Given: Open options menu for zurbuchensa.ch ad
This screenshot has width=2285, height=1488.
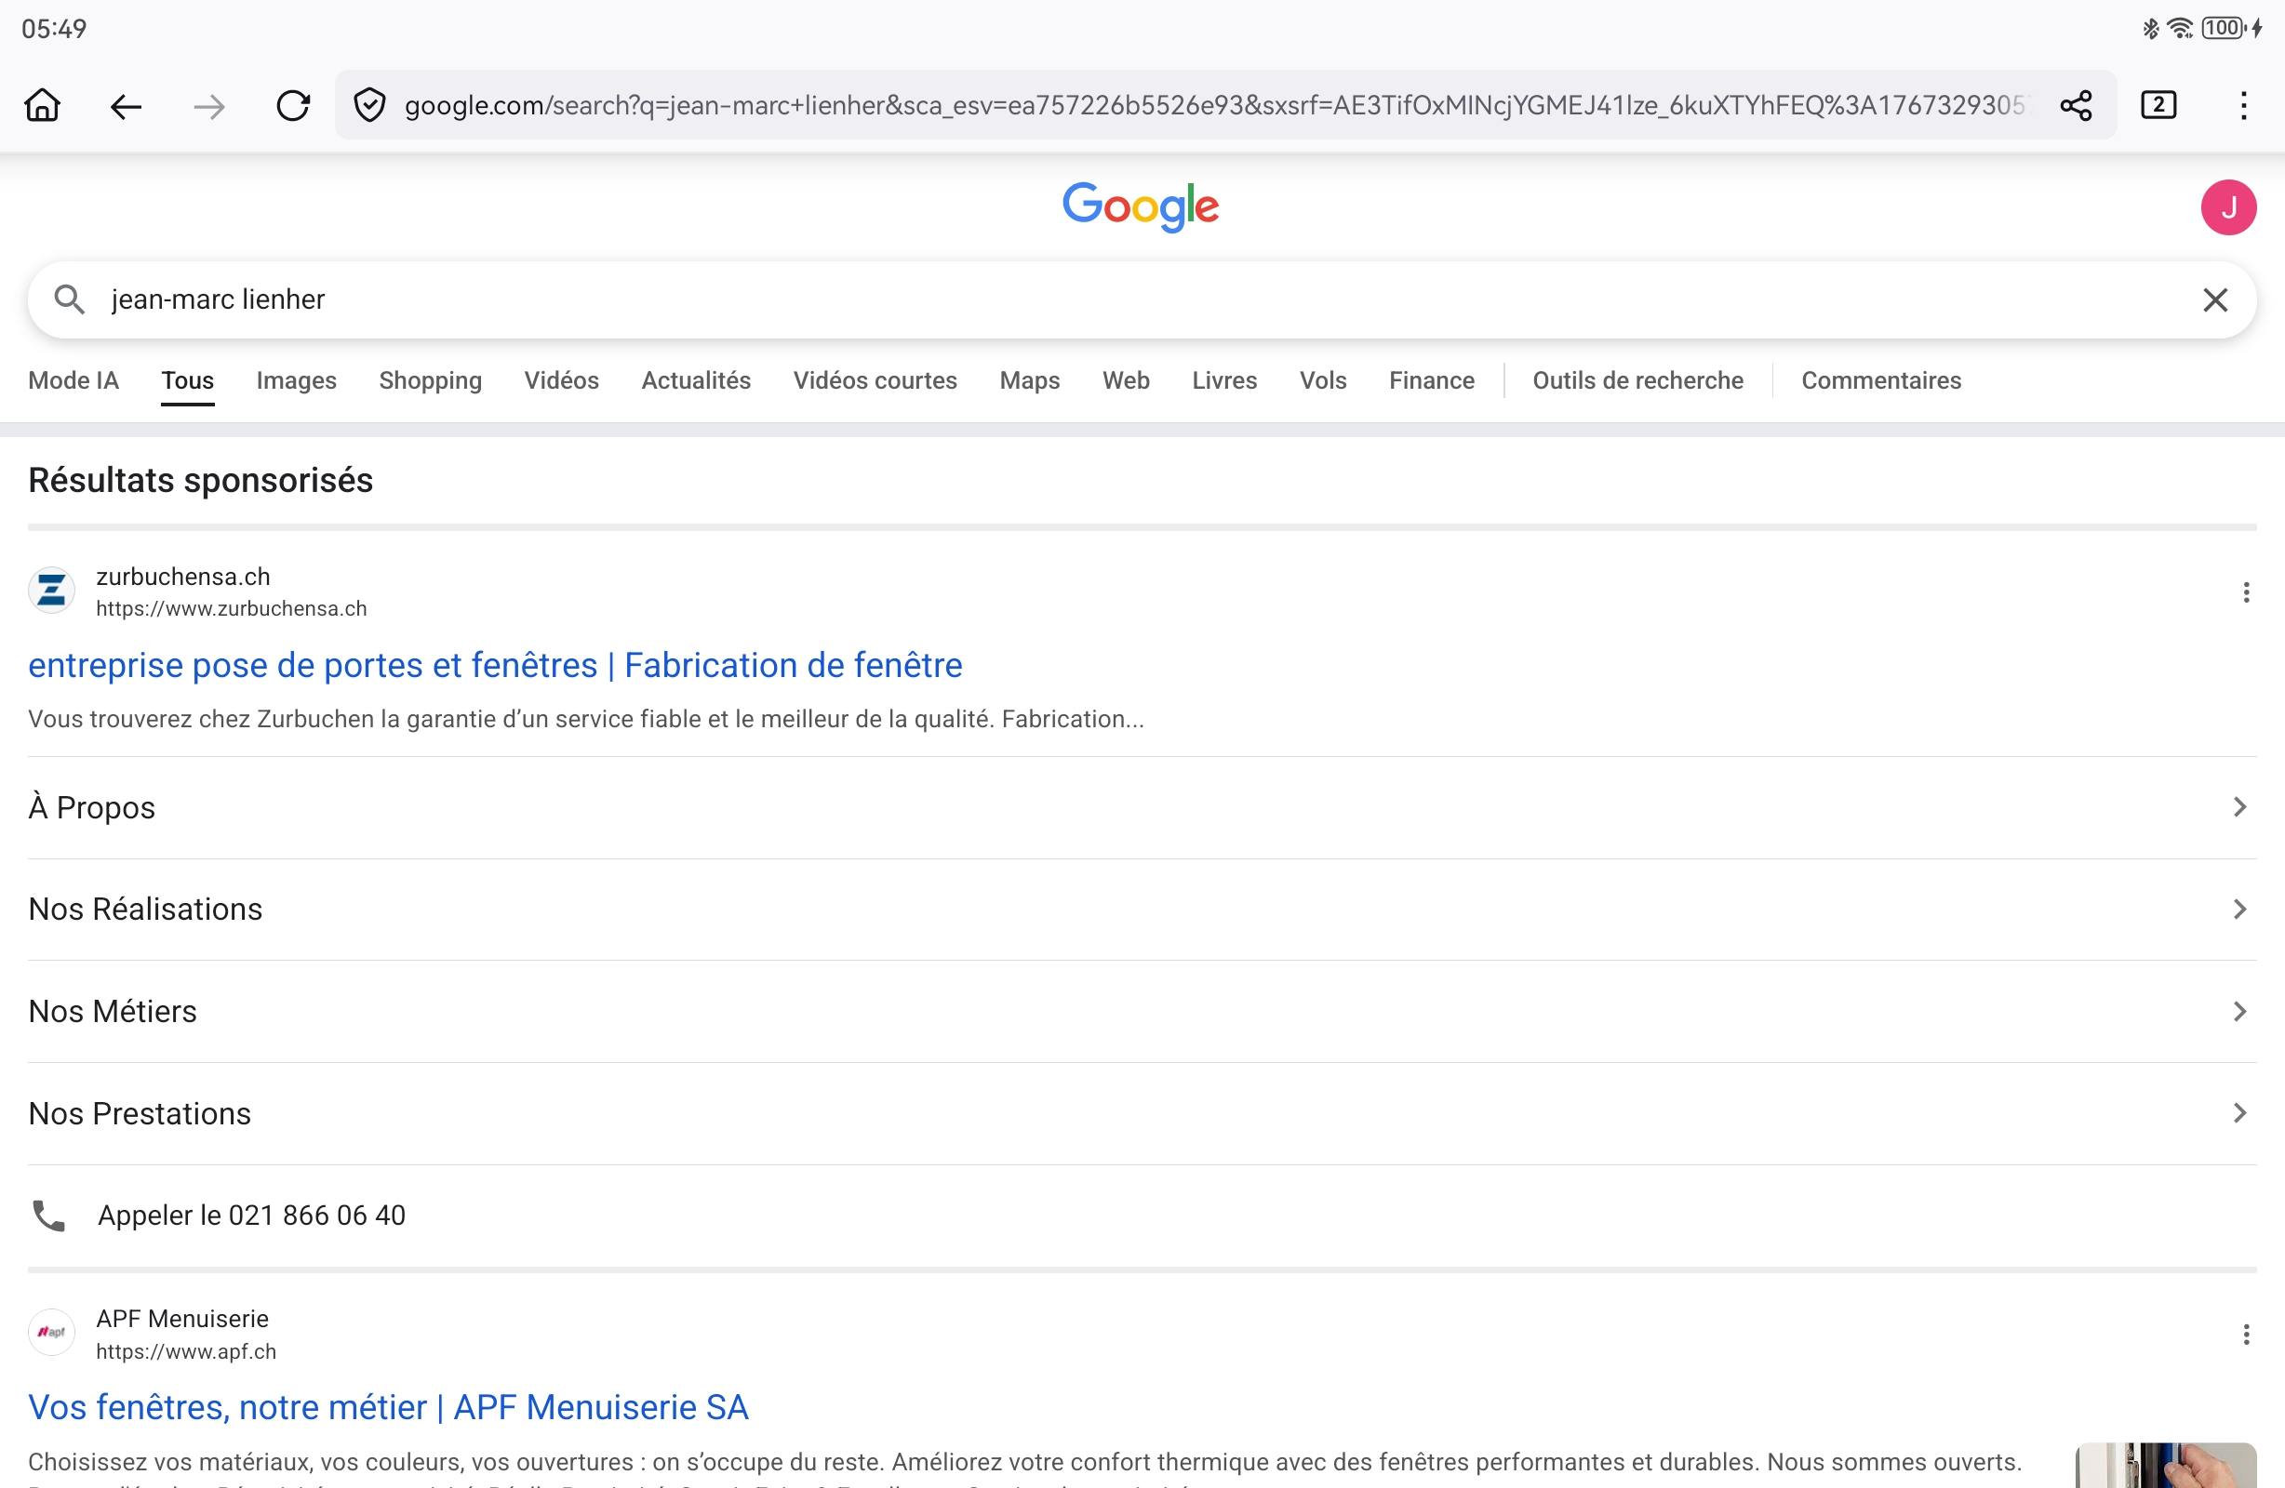Looking at the screenshot, I should pyautogui.click(x=2246, y=592).
